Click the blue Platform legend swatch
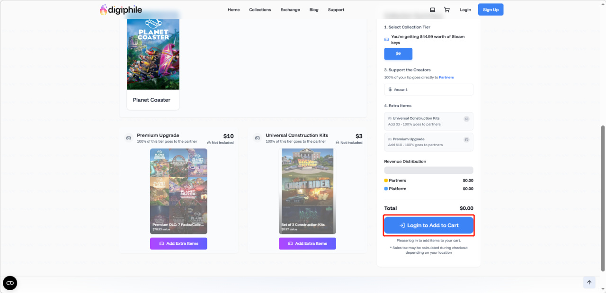Screen dimensions: 606x293 [x=386, y=189]
